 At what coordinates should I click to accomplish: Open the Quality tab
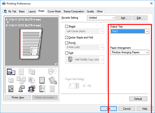coord(91,11)
